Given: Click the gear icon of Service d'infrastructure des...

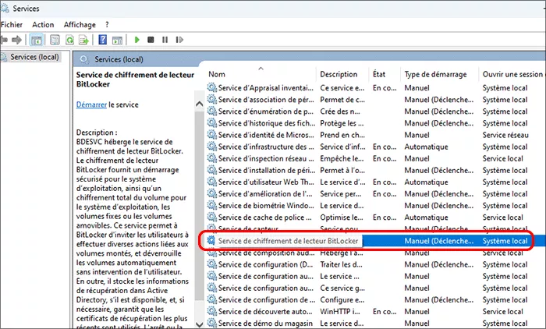Looking at the screenshot, I should click(x=211, y=147).
